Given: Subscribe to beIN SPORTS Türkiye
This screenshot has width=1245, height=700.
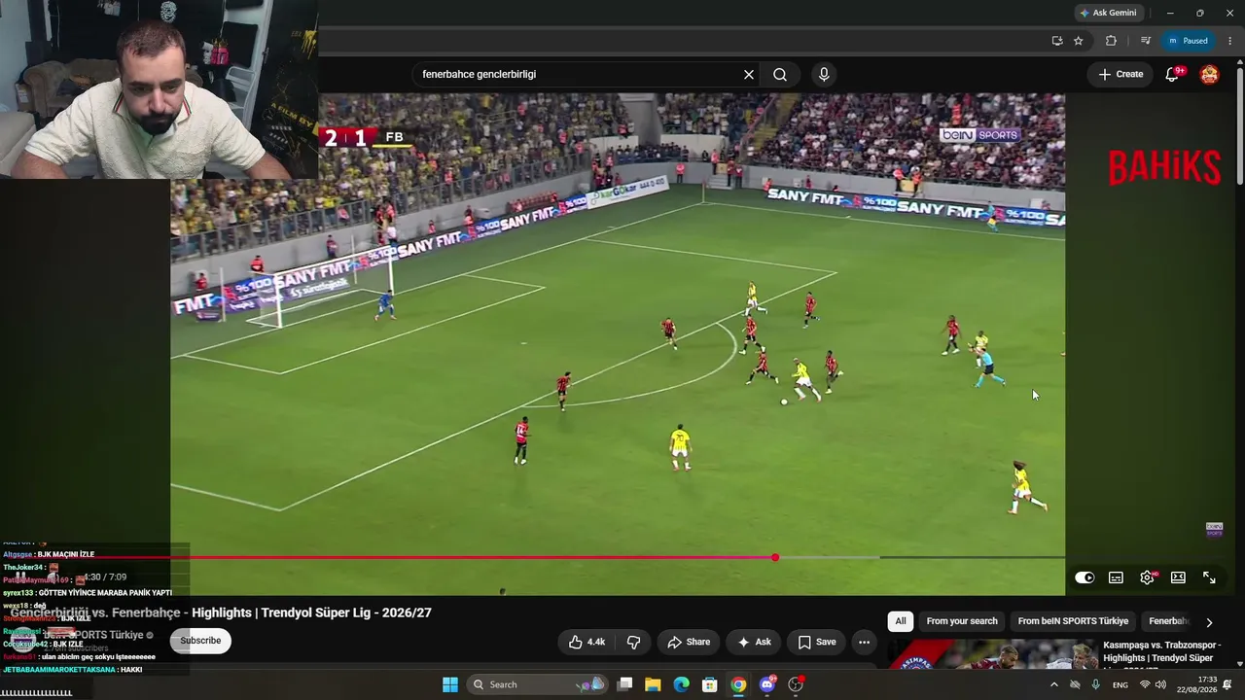Looking at the screenshot, I should 200,641.
